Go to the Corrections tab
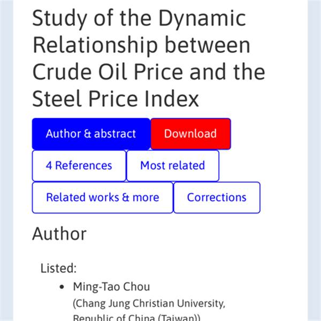 (x=217, y=197)
